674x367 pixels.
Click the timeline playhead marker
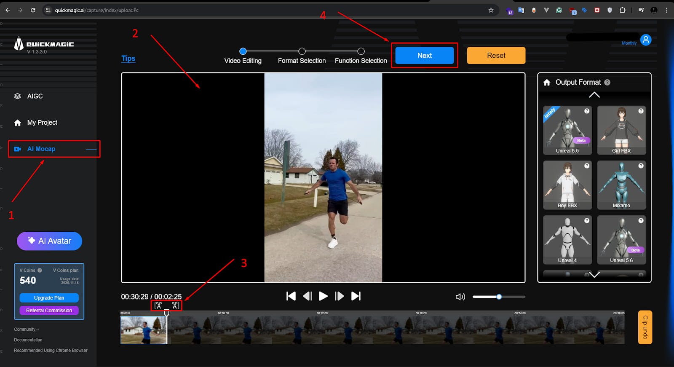point(167,313)
